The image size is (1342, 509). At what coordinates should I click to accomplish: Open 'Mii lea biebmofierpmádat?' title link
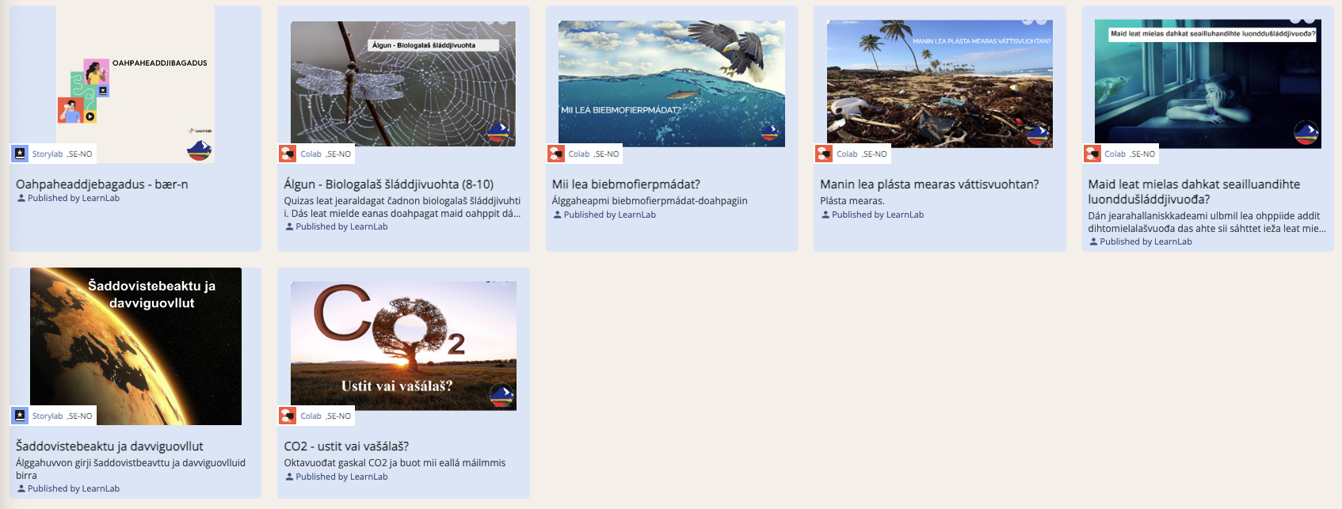pos(626,184)
